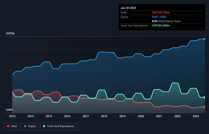Click the 2015 x-axis label

49,116
